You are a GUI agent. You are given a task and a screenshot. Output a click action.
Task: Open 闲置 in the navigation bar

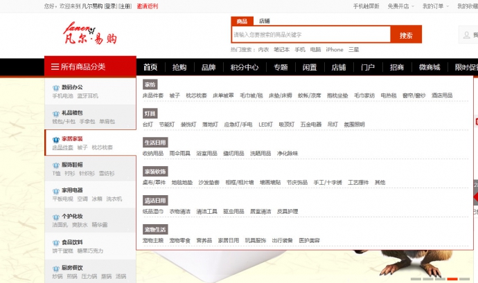[x=310, y=67]
